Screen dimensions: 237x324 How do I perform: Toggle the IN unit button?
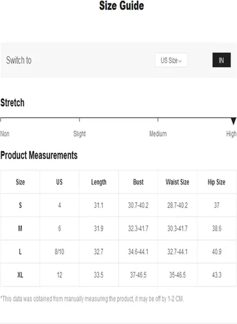(221, 60)
